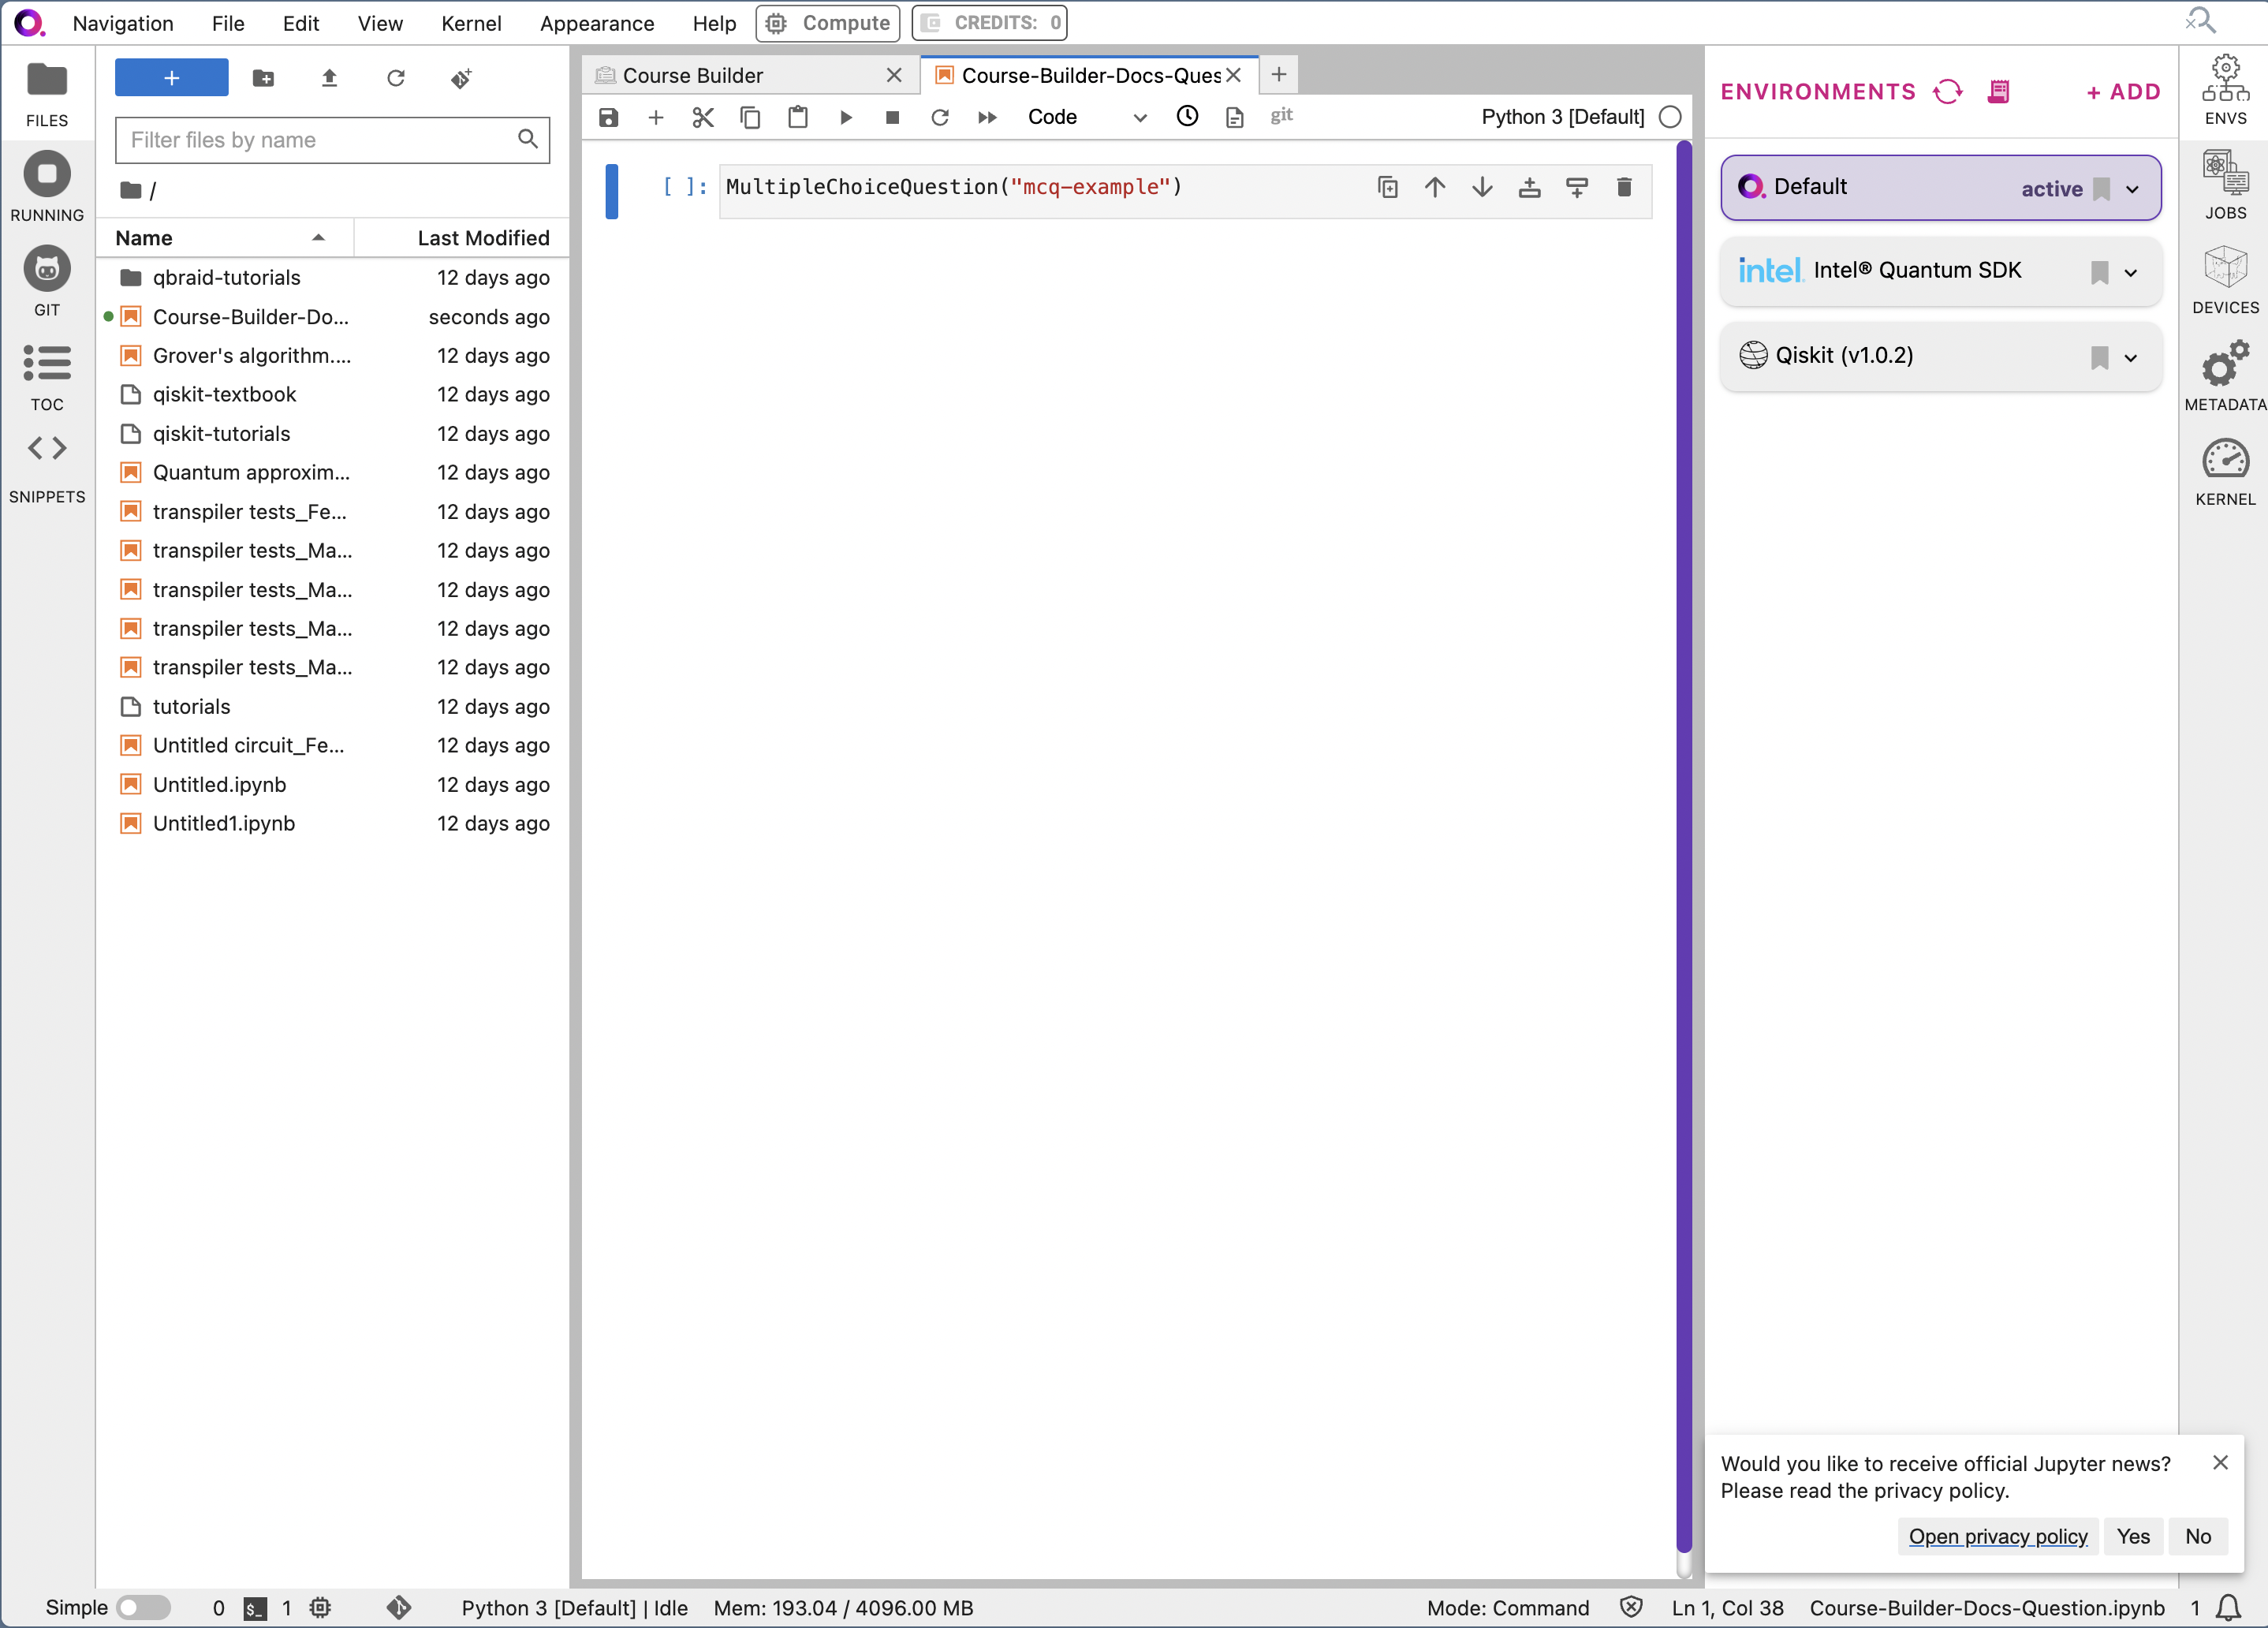Run the selected cell
The height and width of the screenshot is (1628, 2268).
click(x=845, y=117)
